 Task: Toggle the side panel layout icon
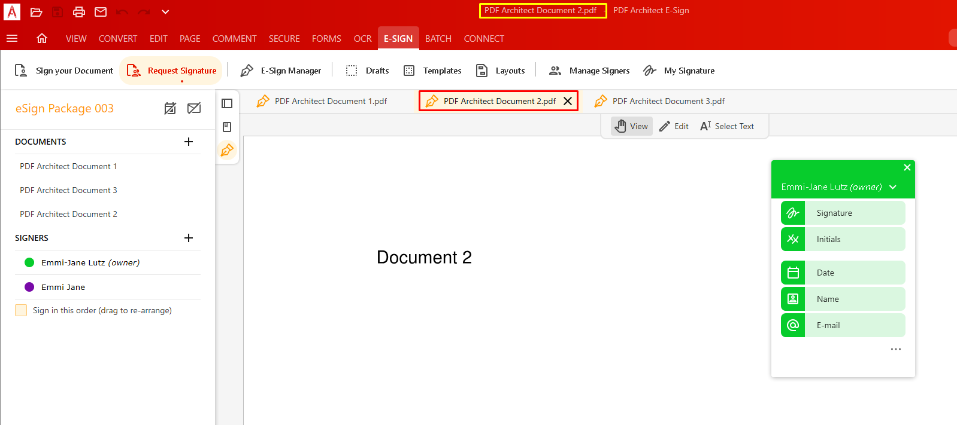pyautogui.click(x=227, y=103)
